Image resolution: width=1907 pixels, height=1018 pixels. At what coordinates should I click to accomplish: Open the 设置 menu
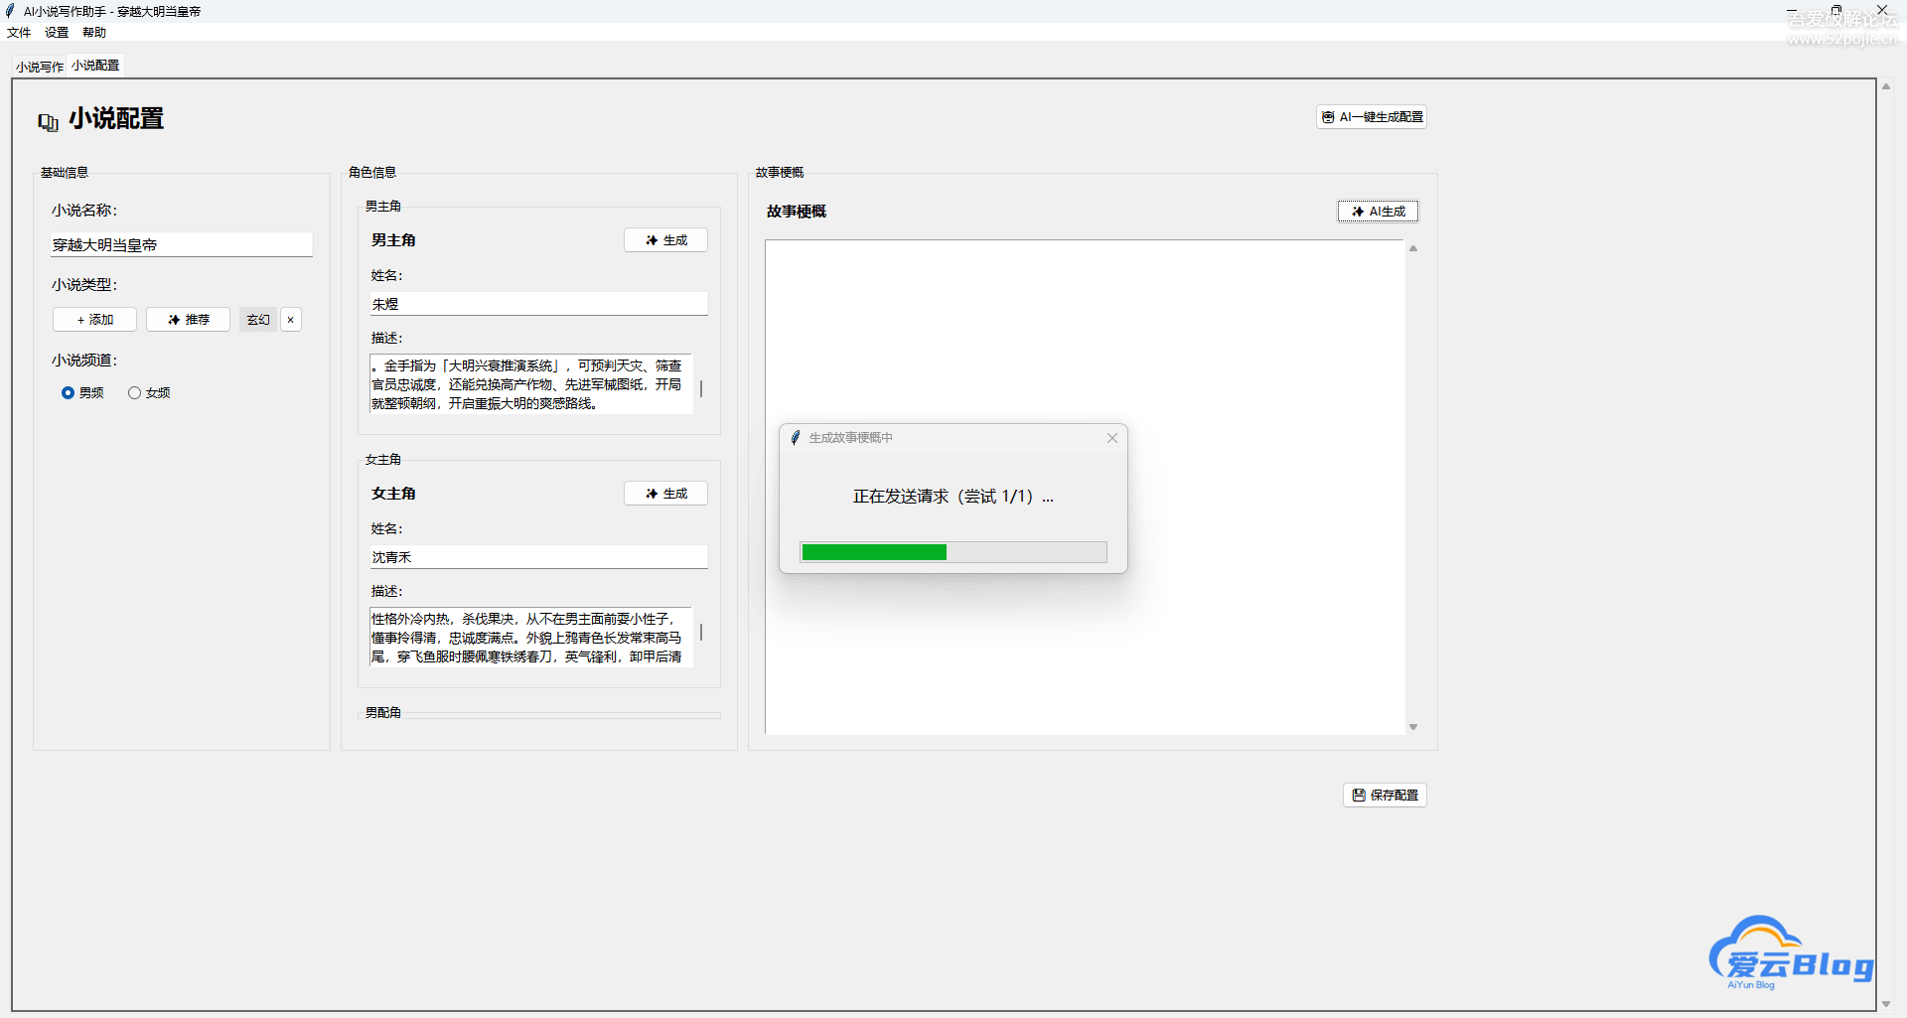coord(57,33)
